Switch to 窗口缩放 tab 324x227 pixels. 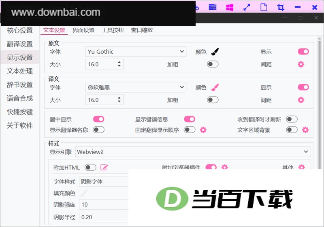[142, 30]
